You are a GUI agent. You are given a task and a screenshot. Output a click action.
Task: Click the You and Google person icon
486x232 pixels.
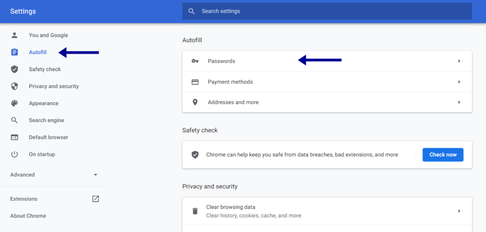[14, 35]
